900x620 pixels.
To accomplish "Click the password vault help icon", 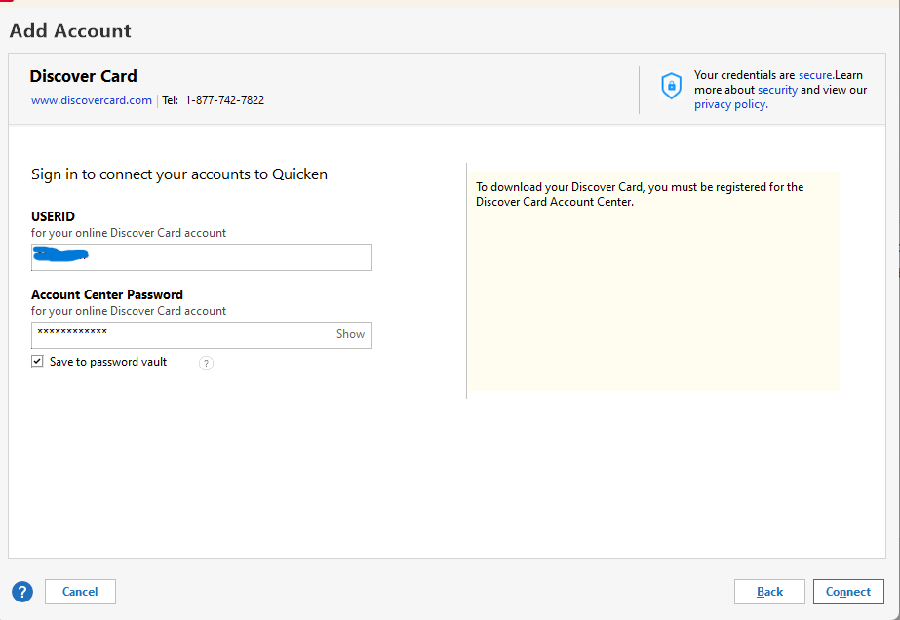I will 206,363.
